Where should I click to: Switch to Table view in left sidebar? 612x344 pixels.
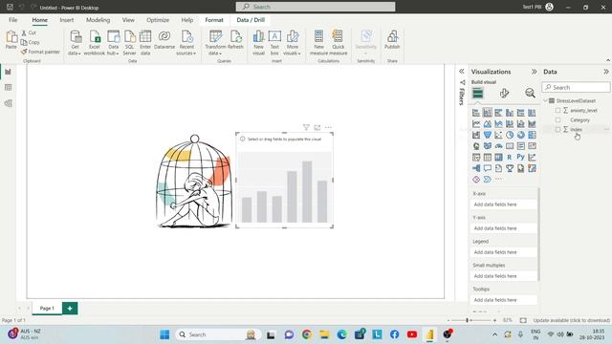tap(8, 87)
